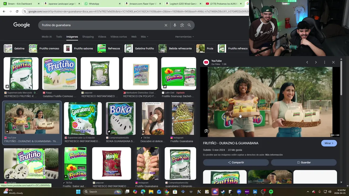Go back with the browser back arrow
The height and width of the screenshot is (196, 349).
(4, 11)
